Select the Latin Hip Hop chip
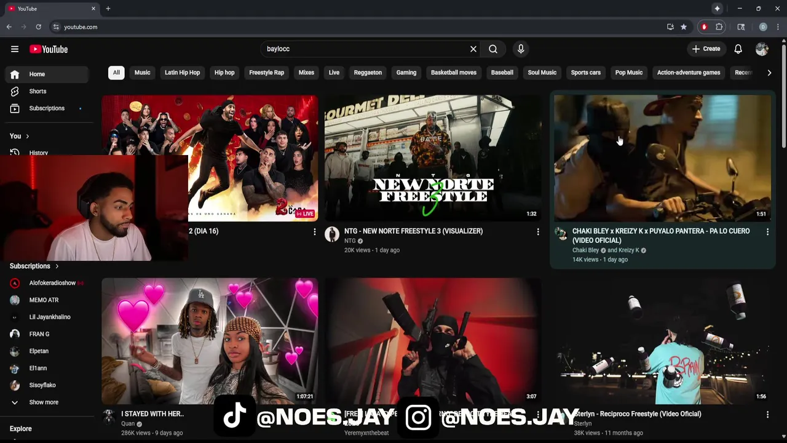This screenshot has width=787, height=443. [182, 73]
